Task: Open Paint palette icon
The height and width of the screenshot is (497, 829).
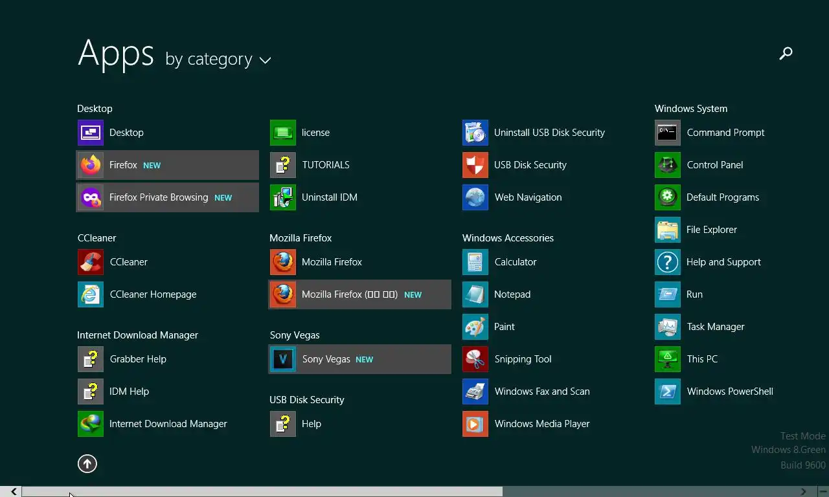Action: click(475, 327)
